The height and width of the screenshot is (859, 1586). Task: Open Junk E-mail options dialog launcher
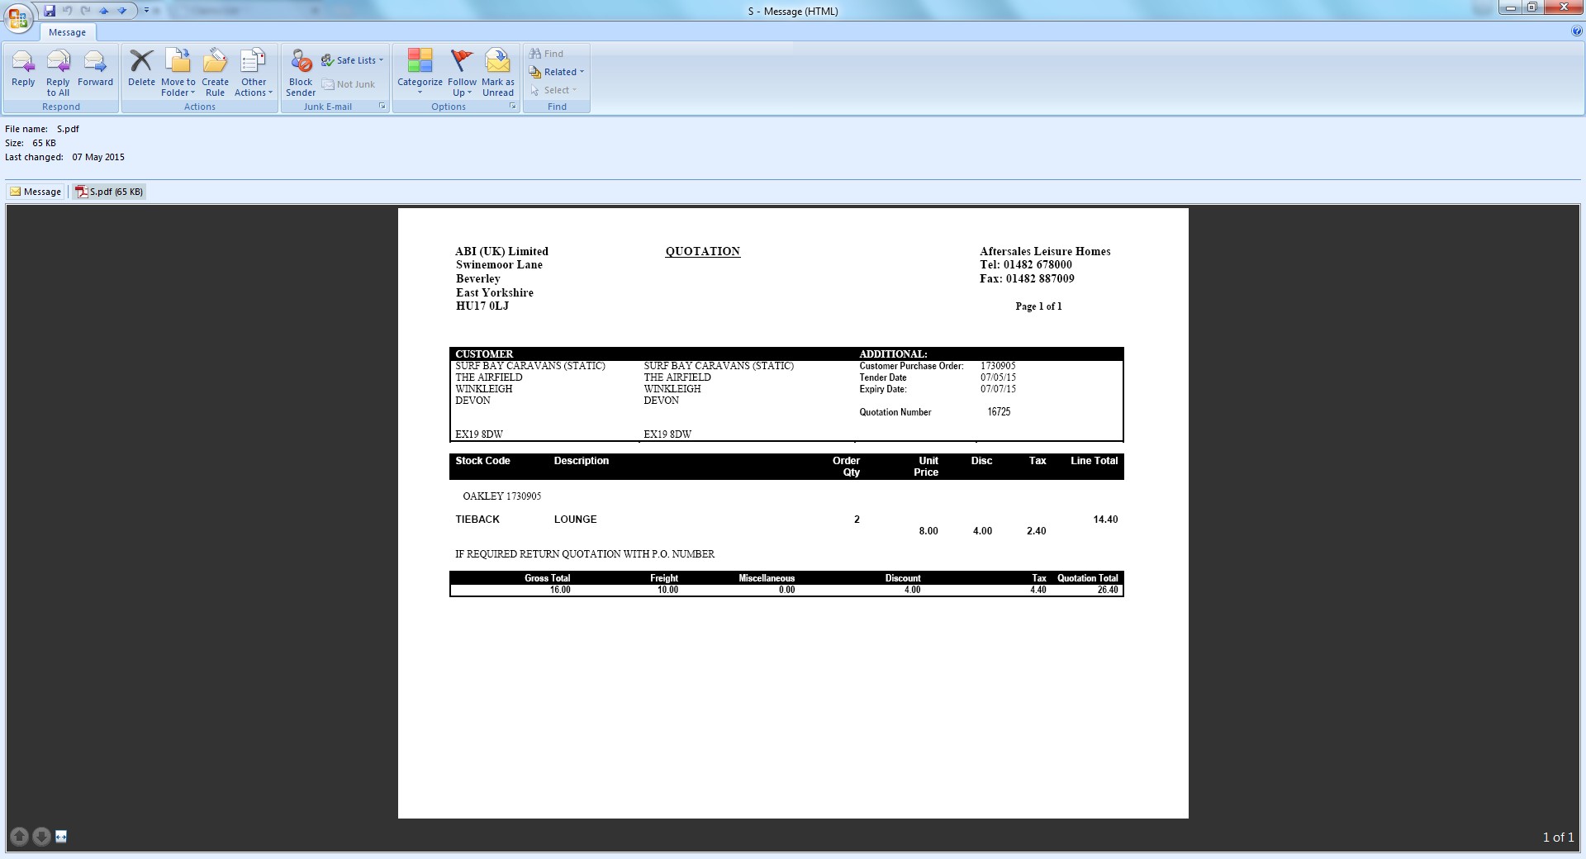(x=382, y=107)
